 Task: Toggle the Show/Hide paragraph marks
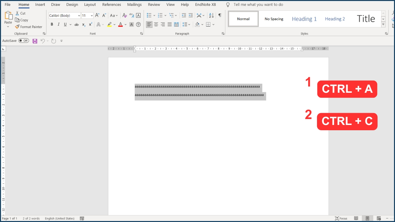click(x=220, y=15)
